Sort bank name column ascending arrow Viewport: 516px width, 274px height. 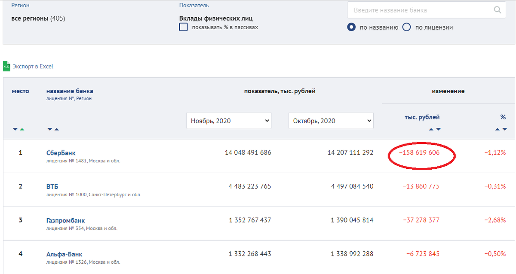pyautogui.click(x=57, y=129)
